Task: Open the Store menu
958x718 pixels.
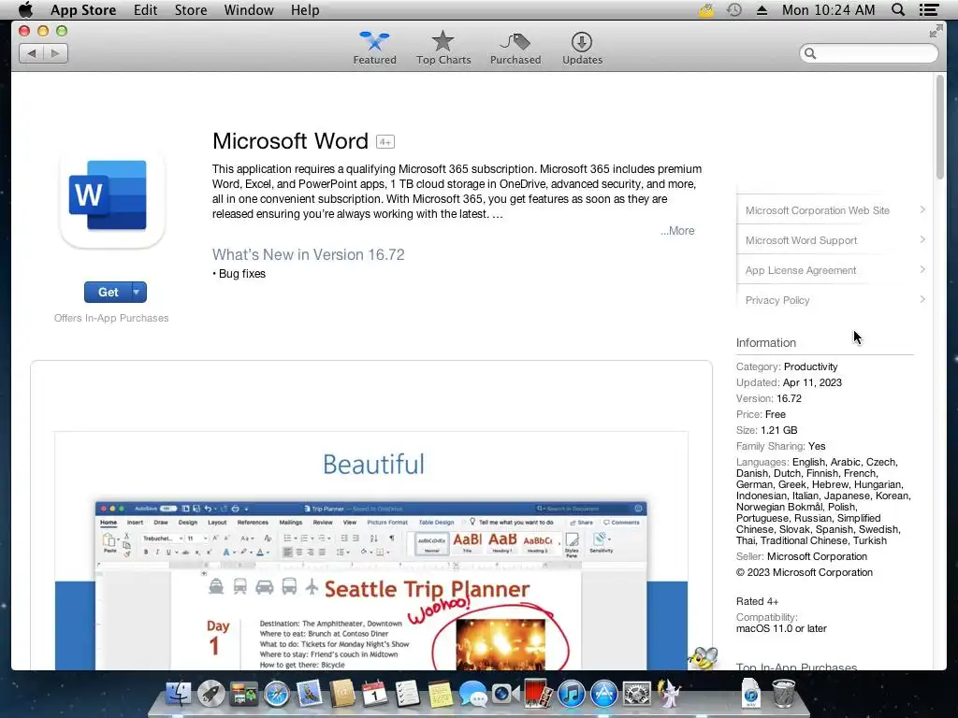Action: click(x=191, y=9)
